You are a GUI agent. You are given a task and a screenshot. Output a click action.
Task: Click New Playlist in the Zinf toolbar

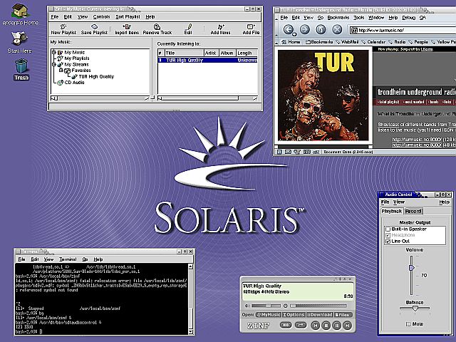(x=63, y=29)
